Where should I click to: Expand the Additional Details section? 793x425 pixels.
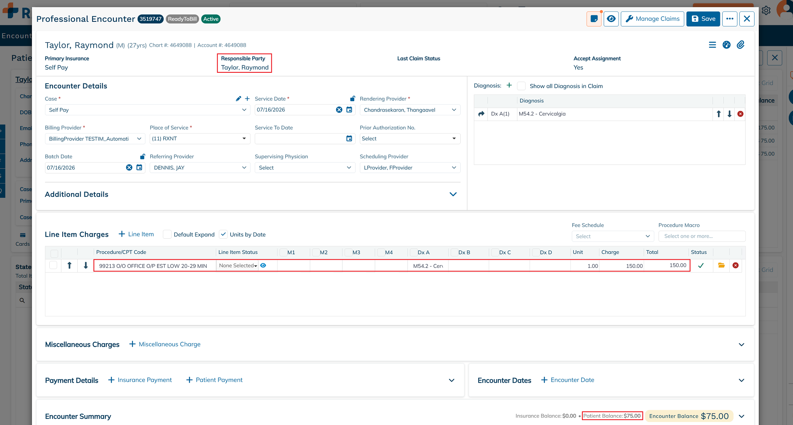[x=453, y=194]
